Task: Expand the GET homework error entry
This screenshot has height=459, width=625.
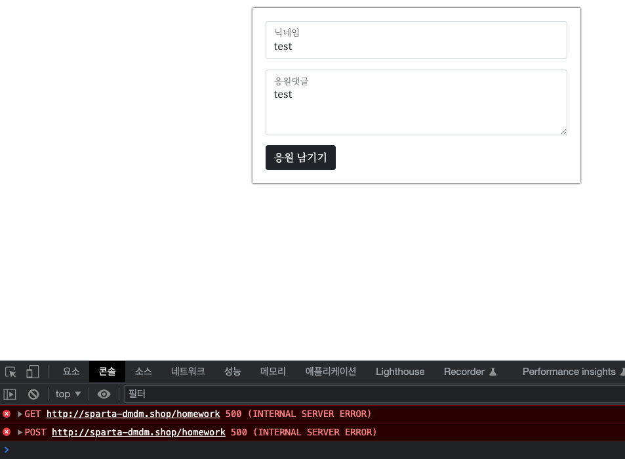Action: click(20, 414)
